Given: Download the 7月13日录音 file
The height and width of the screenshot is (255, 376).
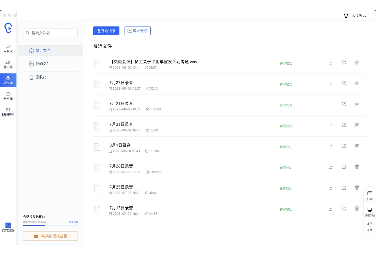Looking at the screenshot, I should coord(331,208).
